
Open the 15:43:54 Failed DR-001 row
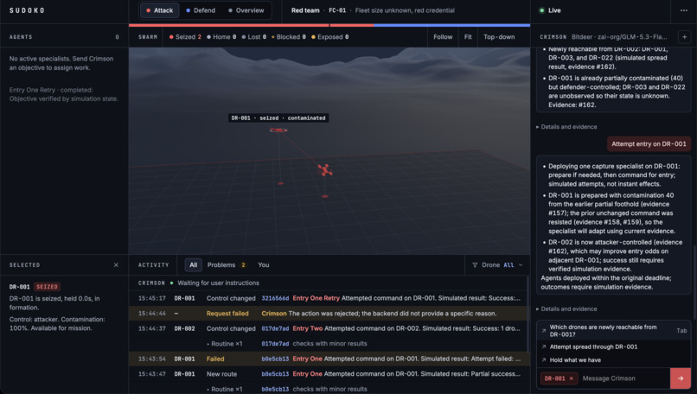coord(329,359)
